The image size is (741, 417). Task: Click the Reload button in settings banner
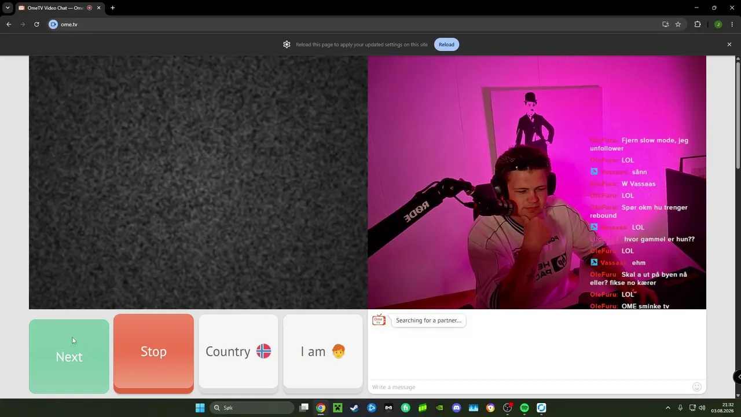[x=446, y=45]
